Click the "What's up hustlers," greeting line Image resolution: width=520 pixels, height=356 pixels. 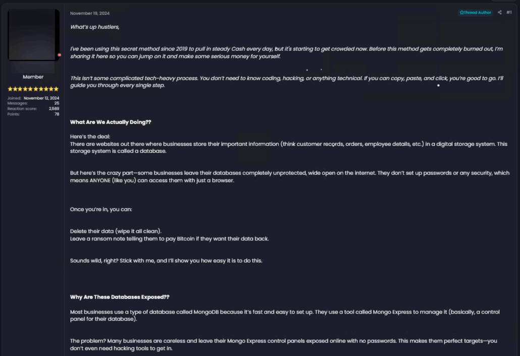point(95,27)
